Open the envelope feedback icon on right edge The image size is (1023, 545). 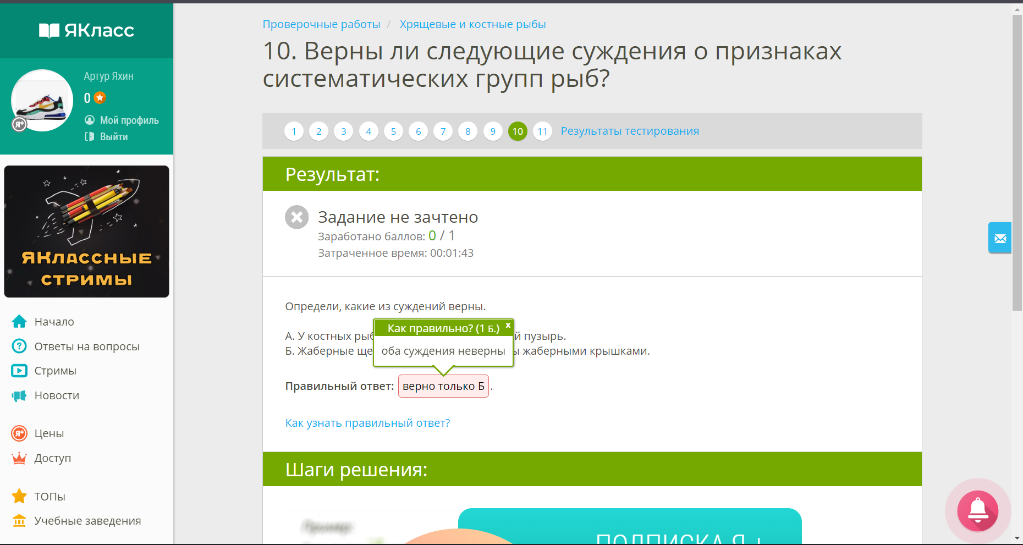(x=1000, y=238)
